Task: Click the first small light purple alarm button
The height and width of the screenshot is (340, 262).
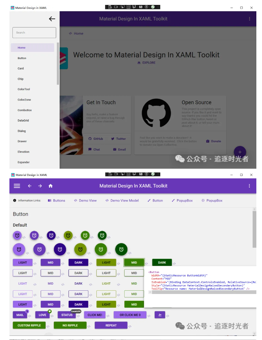Action: tap(17, 235)
